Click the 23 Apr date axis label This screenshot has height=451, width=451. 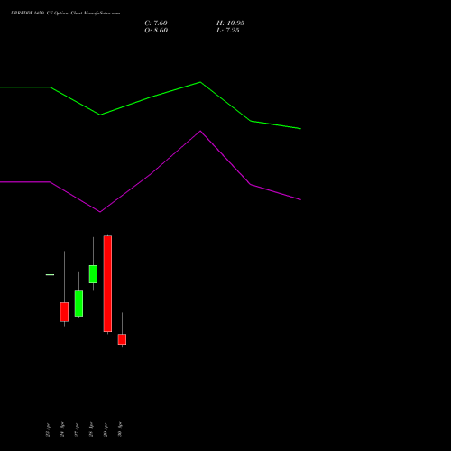48,429
